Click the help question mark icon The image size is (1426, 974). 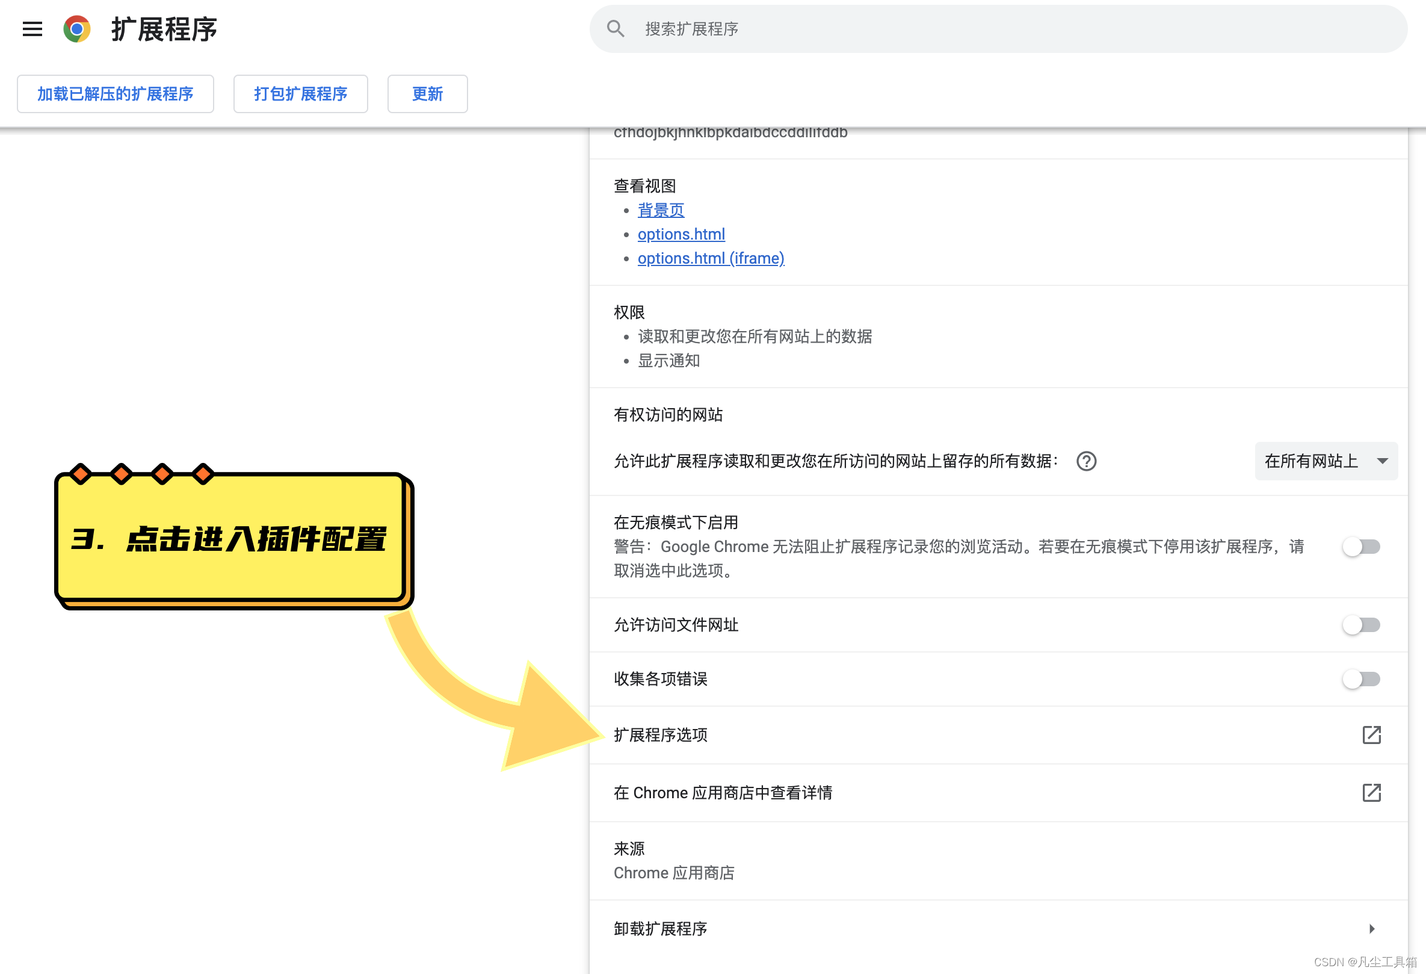[x=1086, y=461]
